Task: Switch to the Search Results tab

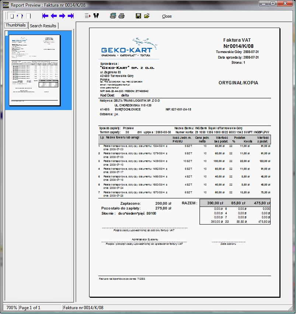Action: tap(43, 25)
